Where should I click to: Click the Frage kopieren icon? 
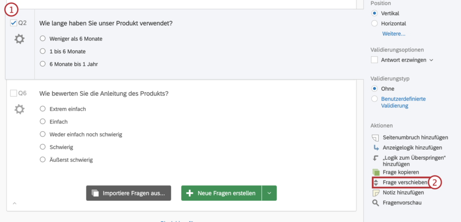coord(376,172)
